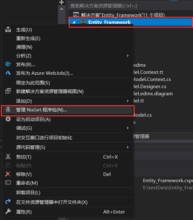Click the blue arrow open-folder icon
The height and width of the screenshot is (220, 193).
point(8,202)
